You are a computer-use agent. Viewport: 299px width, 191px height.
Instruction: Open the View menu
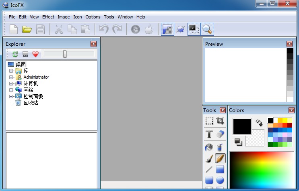[x=34, y=17]
